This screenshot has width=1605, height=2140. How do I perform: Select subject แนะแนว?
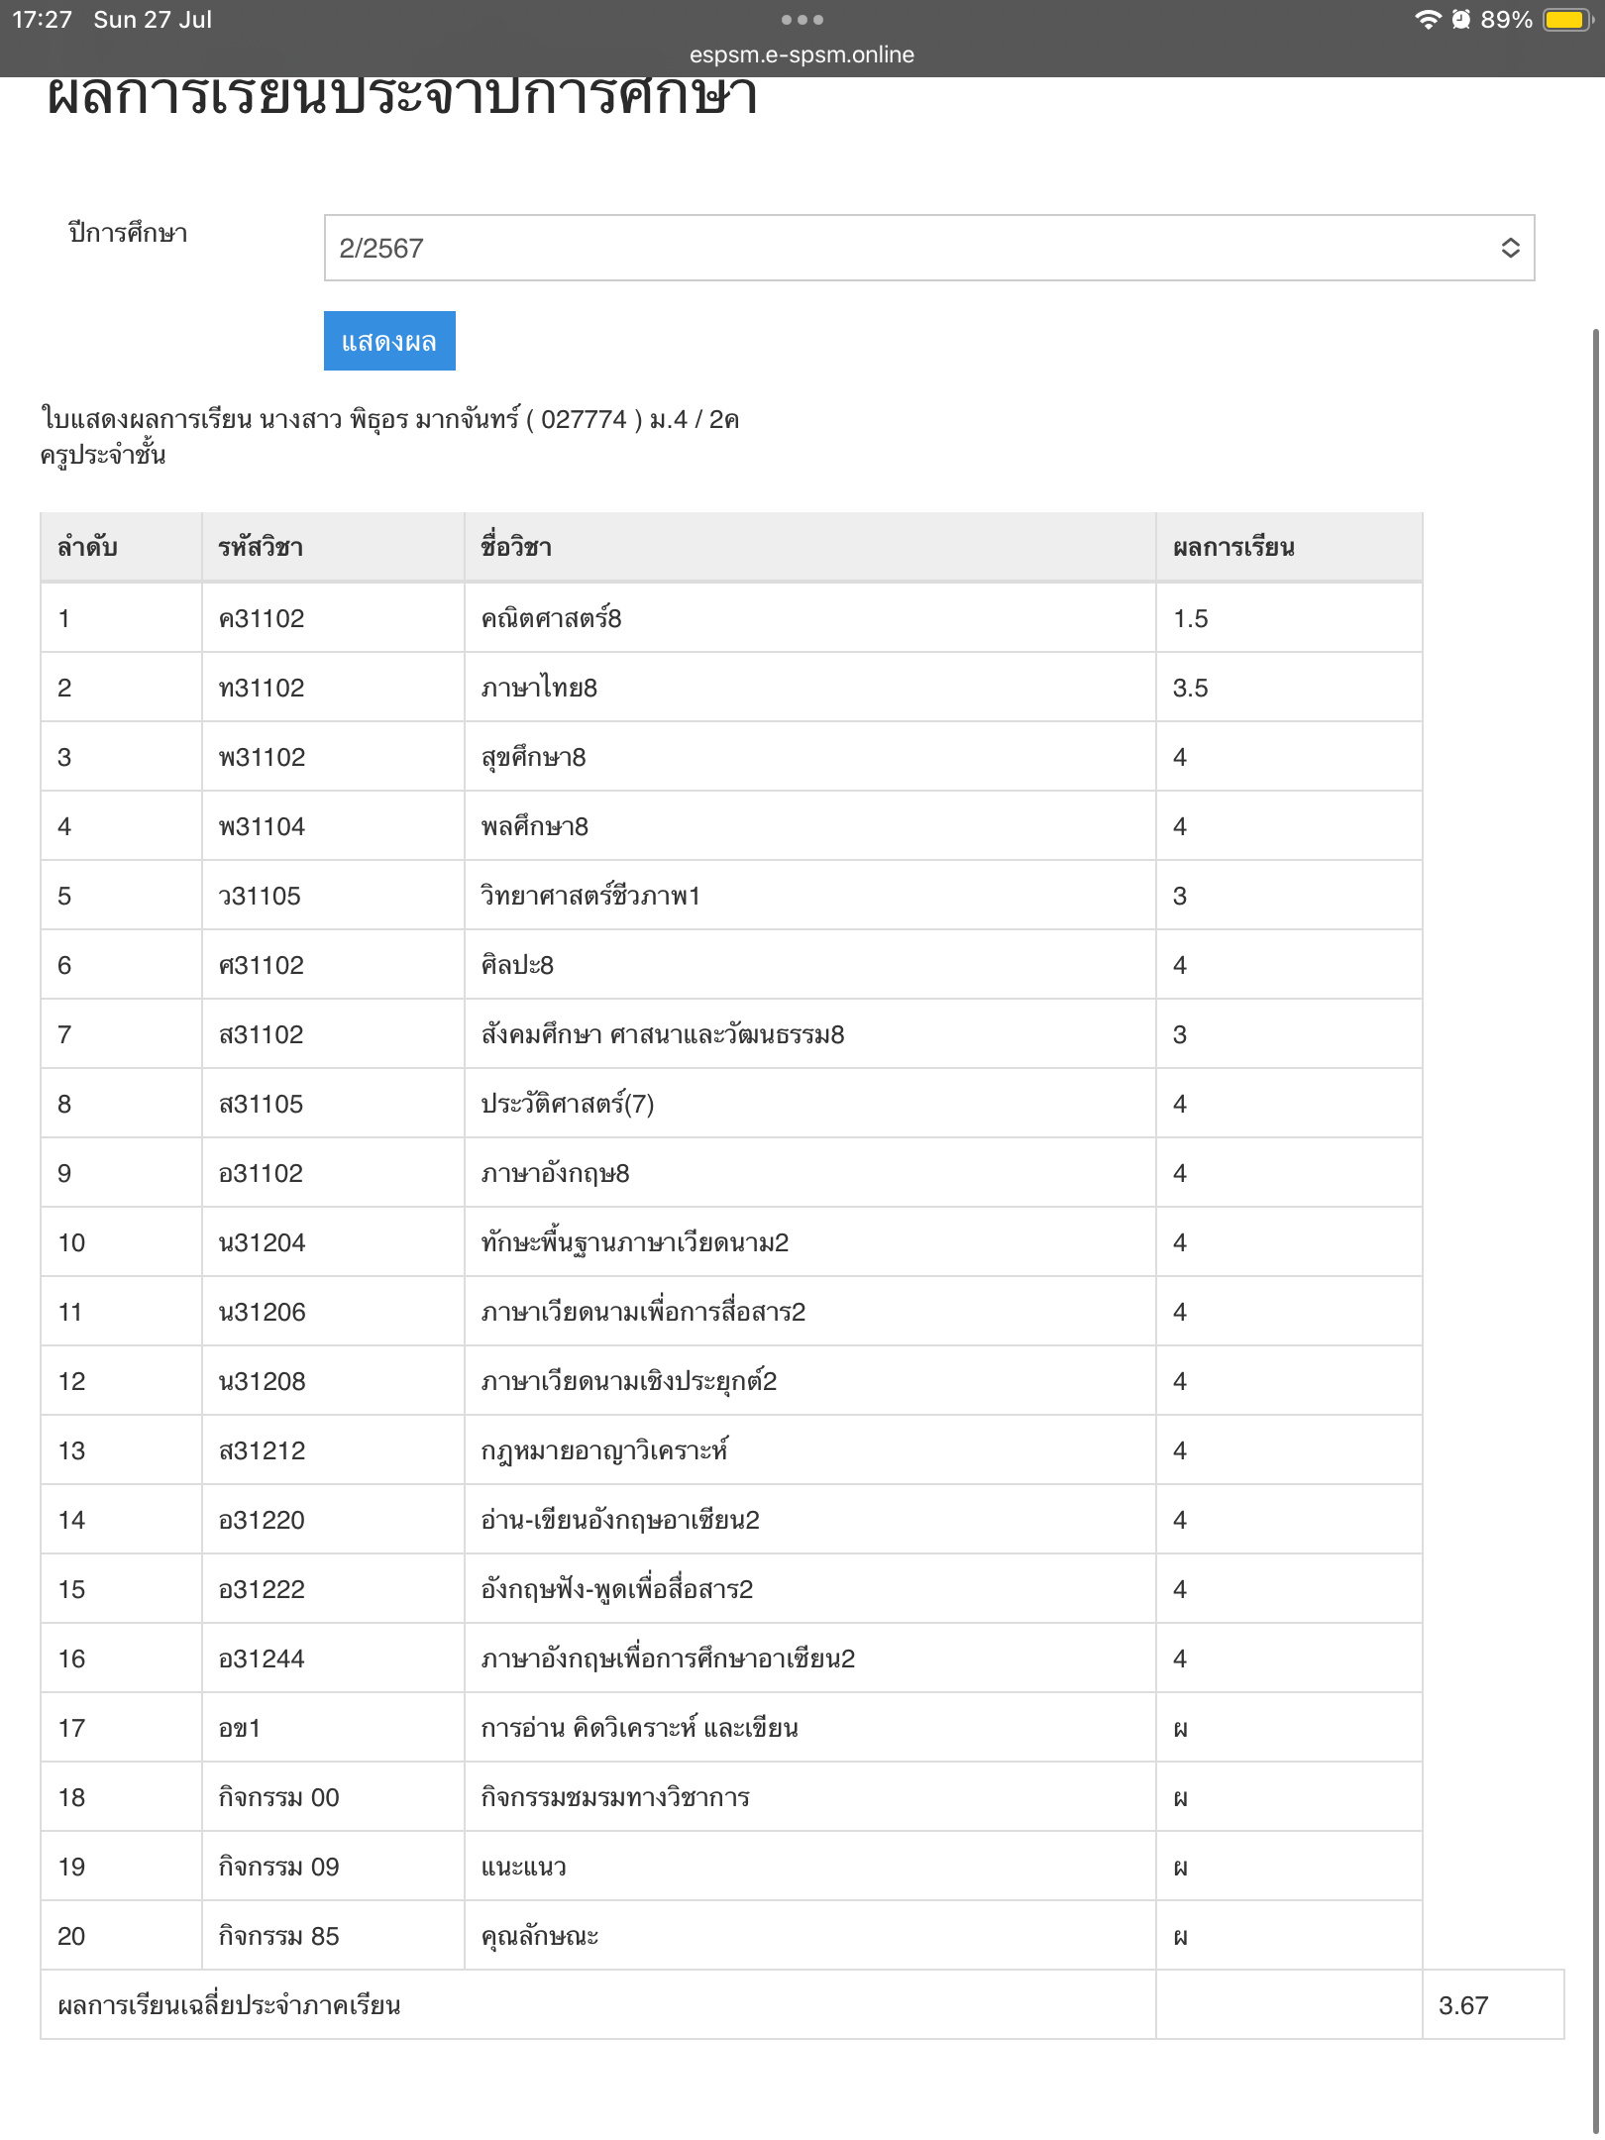tap(523, 1867)
